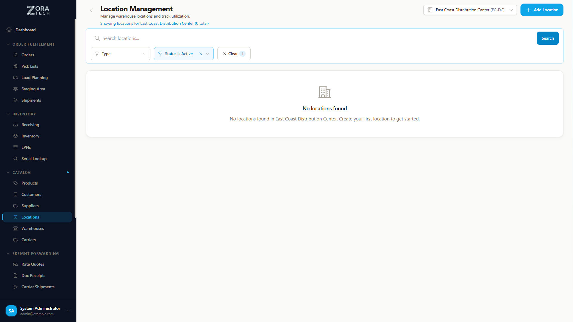Screen dimensions: 573x322
Task: Click the Add Location button
Action: tap(542, 10)
